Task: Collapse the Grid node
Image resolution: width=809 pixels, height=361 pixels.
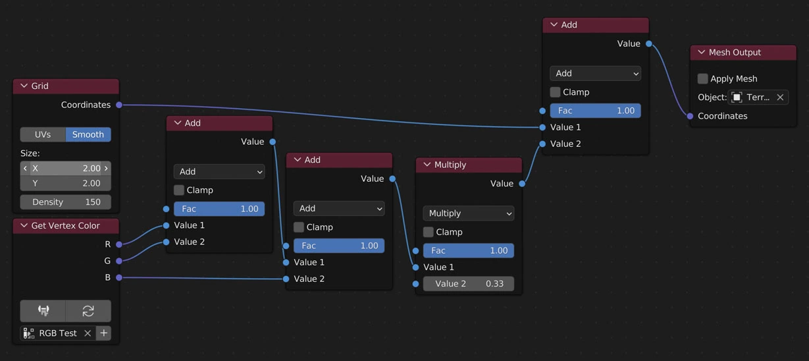Action: pos(24,86)
